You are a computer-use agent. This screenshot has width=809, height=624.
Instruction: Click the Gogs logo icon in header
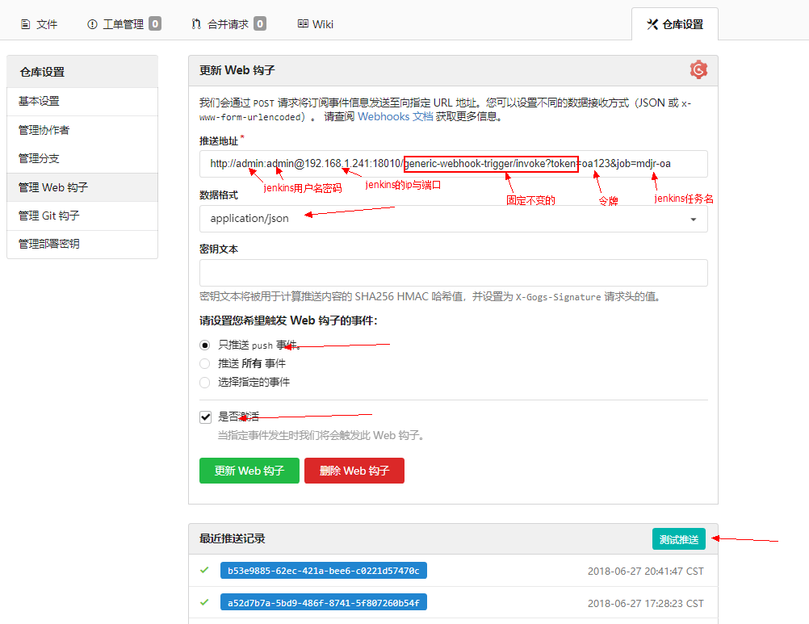[x=698, y=69]
